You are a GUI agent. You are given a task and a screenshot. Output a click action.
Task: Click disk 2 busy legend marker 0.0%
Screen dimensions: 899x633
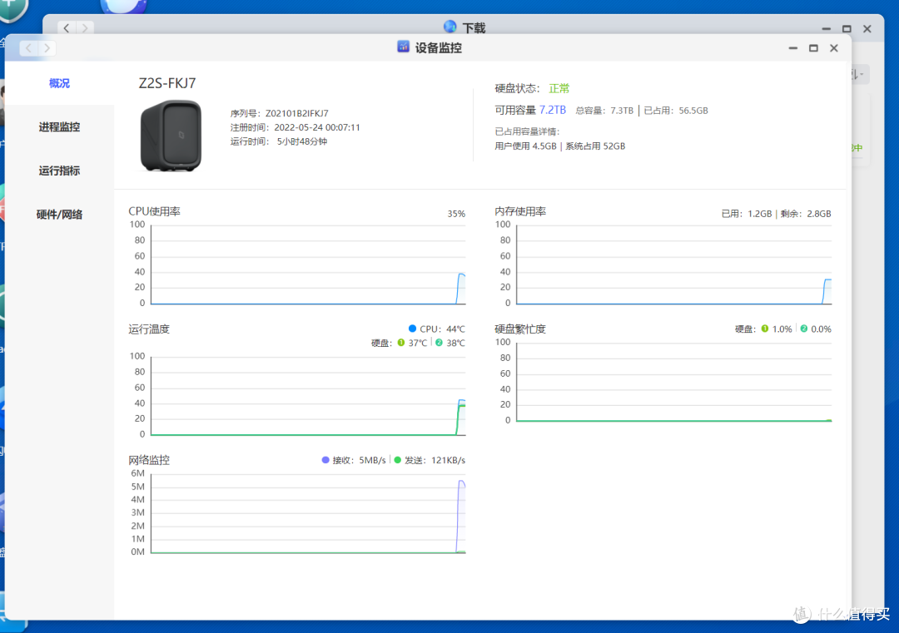(x=804, y=329)
